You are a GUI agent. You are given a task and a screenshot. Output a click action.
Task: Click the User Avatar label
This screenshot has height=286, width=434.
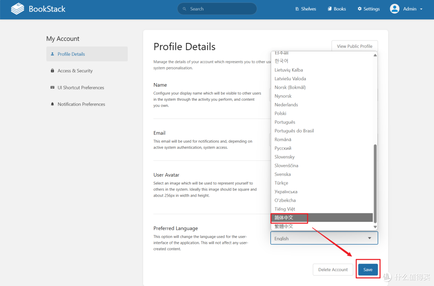click(x=166, y=175)
